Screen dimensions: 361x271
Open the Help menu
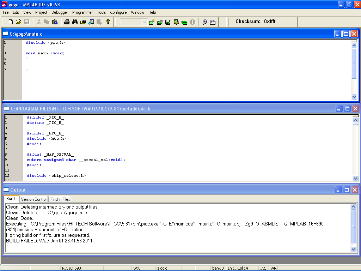click(x=152, y=12)
